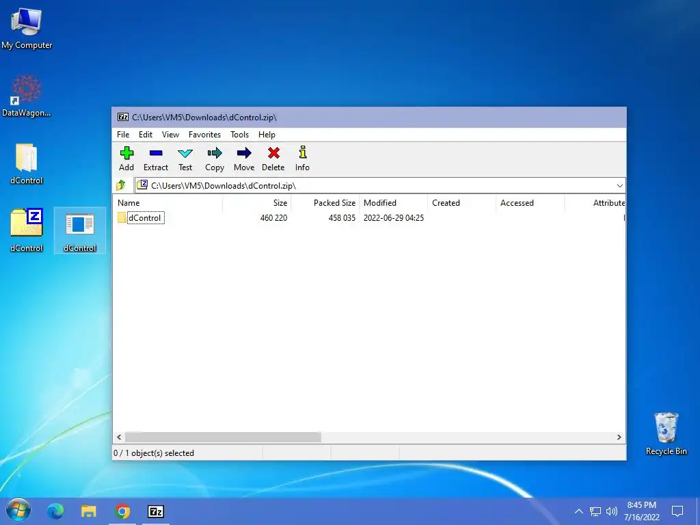This screenshot has width=700, height=525.
Task: Run the Test archive tool
Action: tap(185, 154)
